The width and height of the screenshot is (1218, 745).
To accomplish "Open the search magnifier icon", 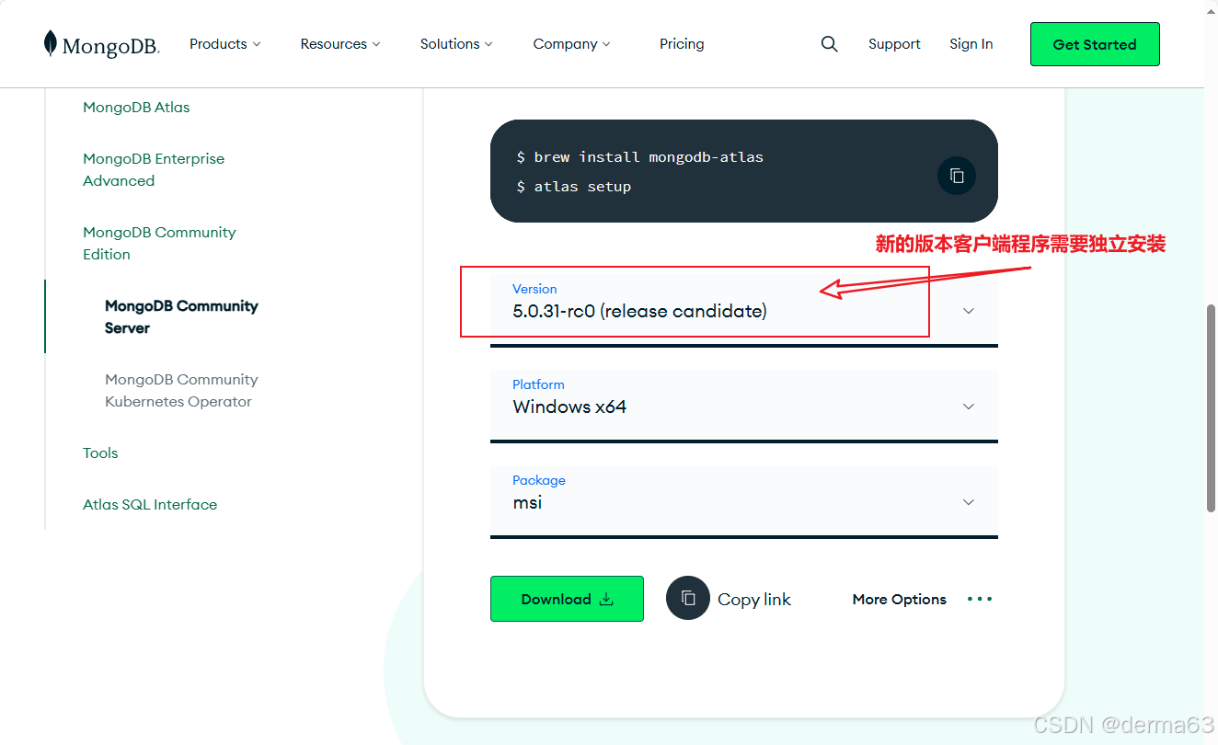I will pyautogui.click(x=830, y=44).
